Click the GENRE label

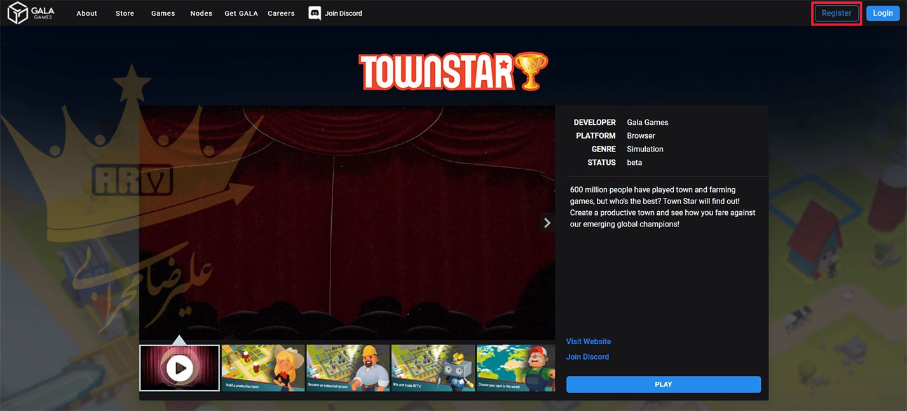coord(604,149)
